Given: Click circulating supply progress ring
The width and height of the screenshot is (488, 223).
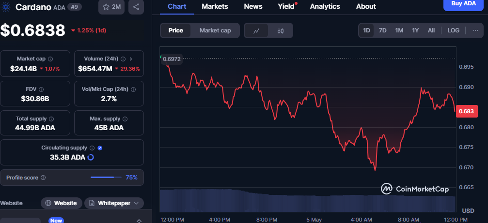Looking at the screenshot, I should point(91,157).
